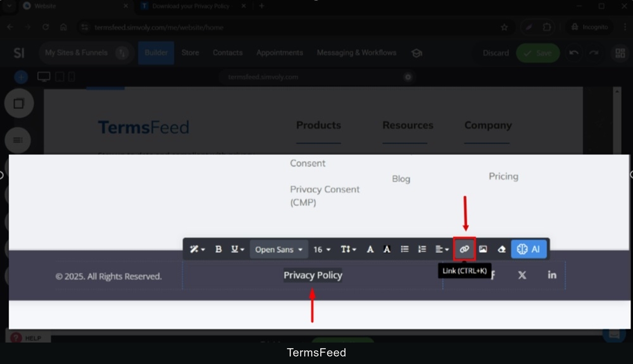The height and width of the screenshot is (364, 633).
Task: Open the chat widget icon at bottom right
Action: click(x=614, y=334)
